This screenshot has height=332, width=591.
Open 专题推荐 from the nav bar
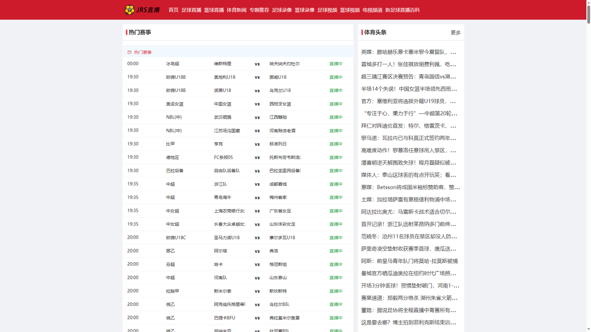click(259, 10)
